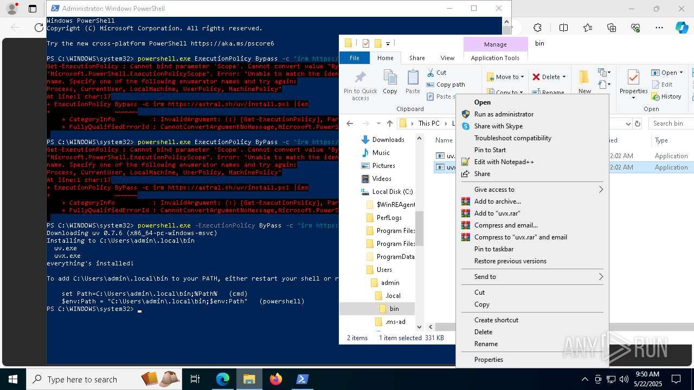
Task: Click Pin to Quick access in ribbon
Action: 360,85
